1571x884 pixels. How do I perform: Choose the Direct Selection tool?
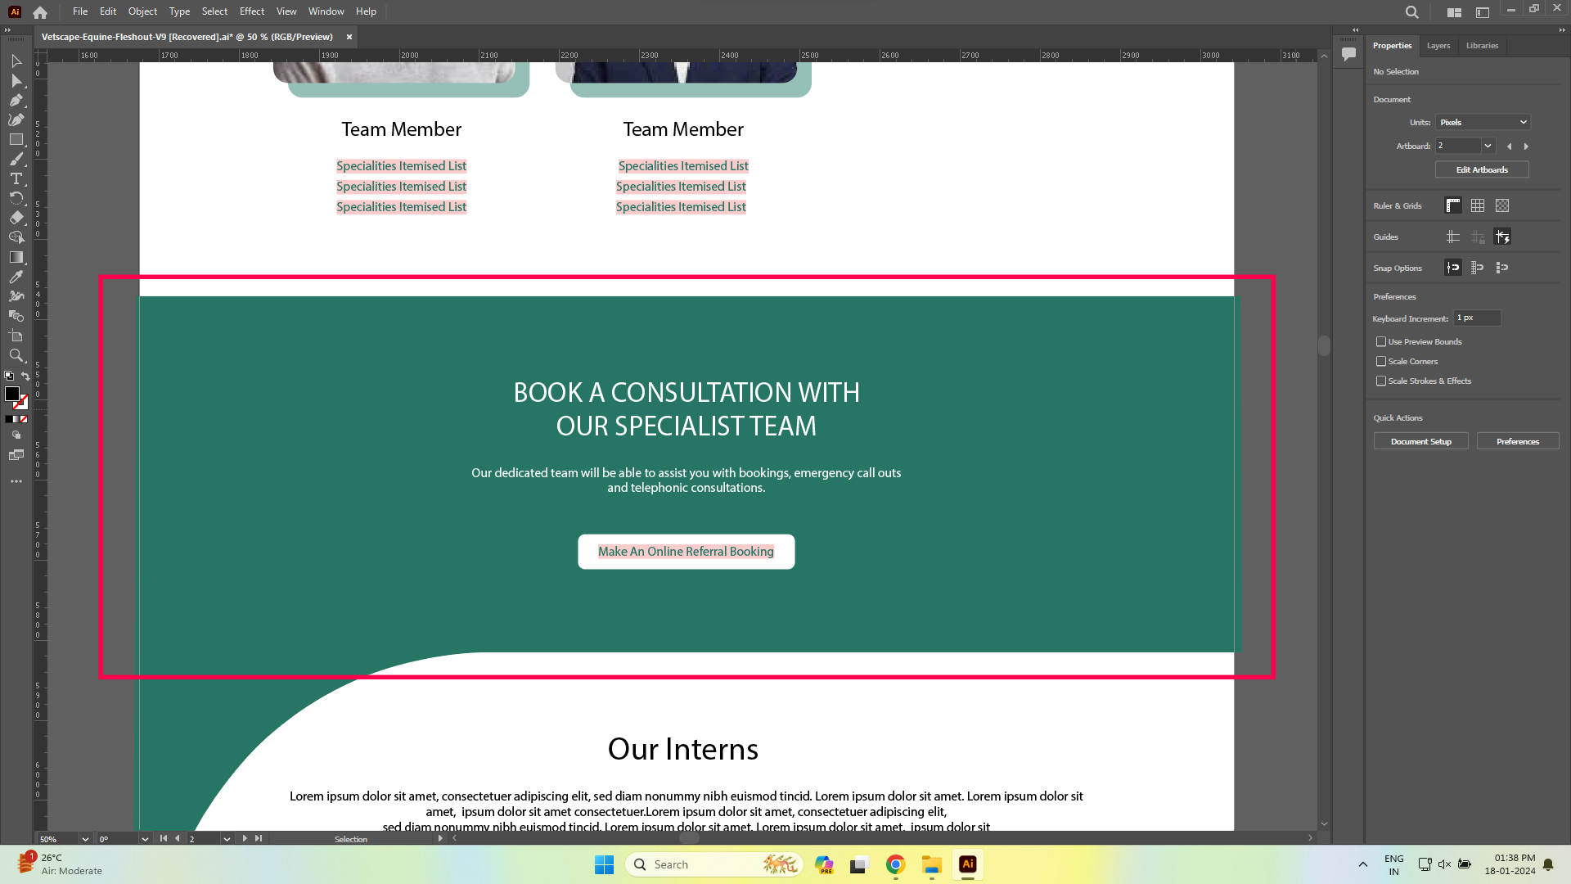click(16, 81)
